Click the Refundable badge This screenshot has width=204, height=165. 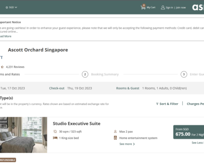pos(8,160)
